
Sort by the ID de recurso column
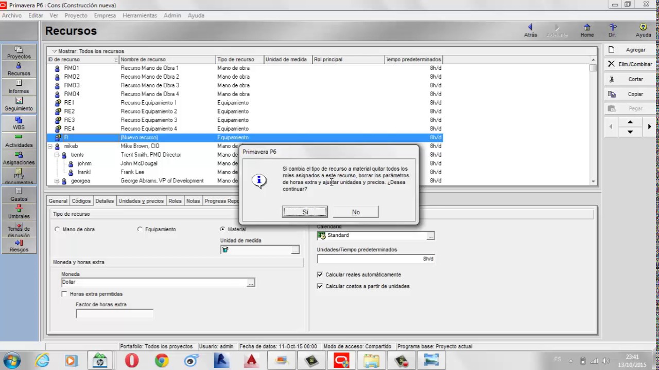click(x=83, y=60)
